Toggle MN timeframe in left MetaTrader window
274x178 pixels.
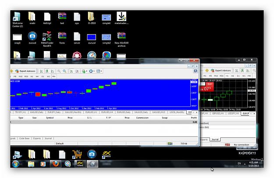coord(54,76)
